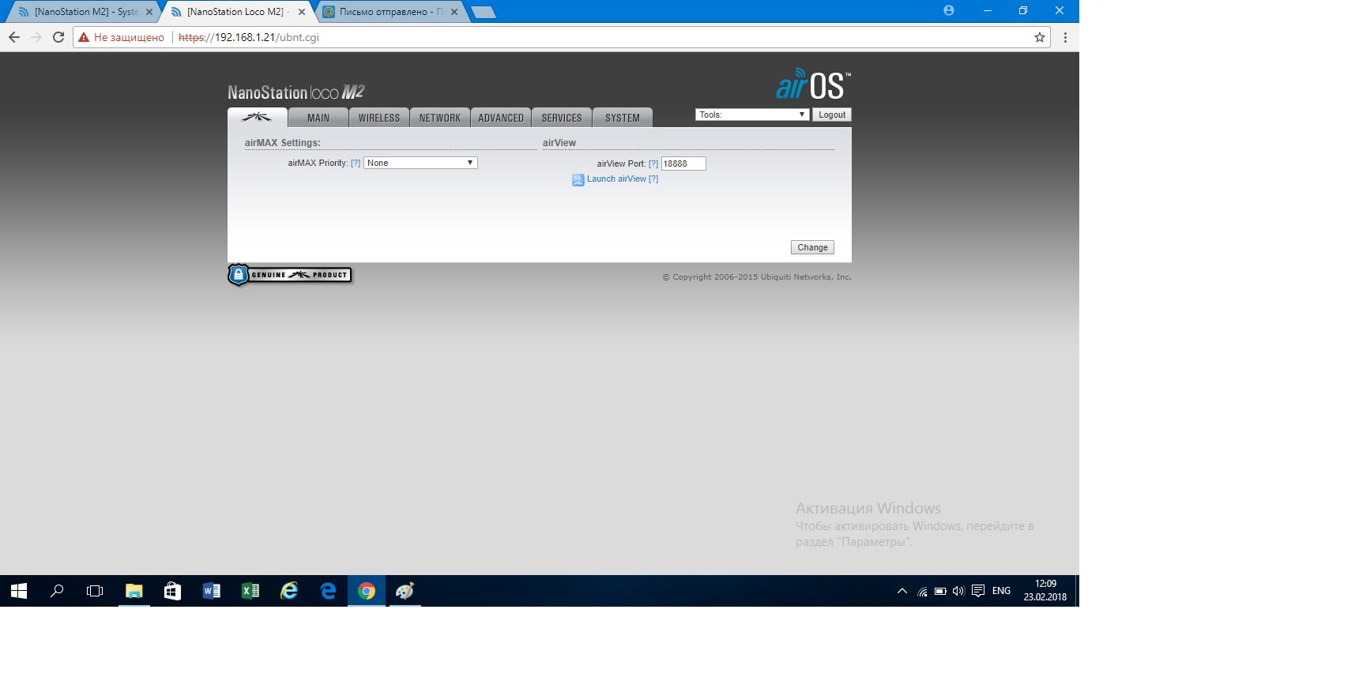This screenshot has height=692, width=1359.
Task: Show hidden system tray icons
Action: (x=902, y=591)
